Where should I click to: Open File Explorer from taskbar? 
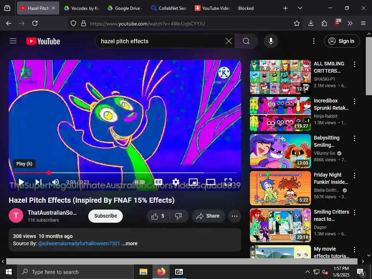[x=143, y=272]
